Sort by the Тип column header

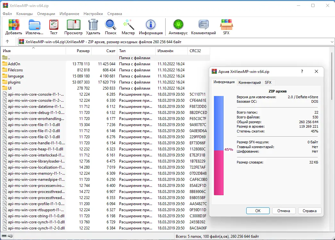136,51
